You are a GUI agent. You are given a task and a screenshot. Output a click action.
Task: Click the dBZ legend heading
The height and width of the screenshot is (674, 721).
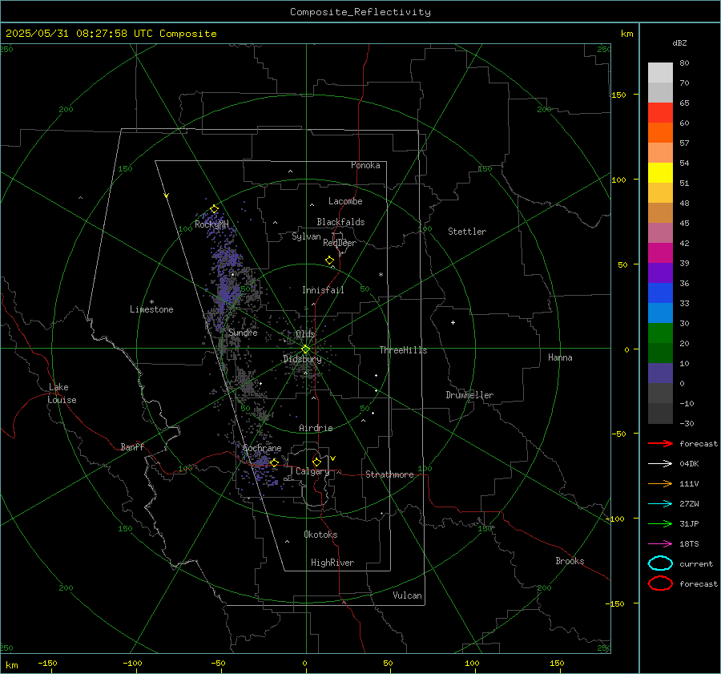tap(679, 43)
